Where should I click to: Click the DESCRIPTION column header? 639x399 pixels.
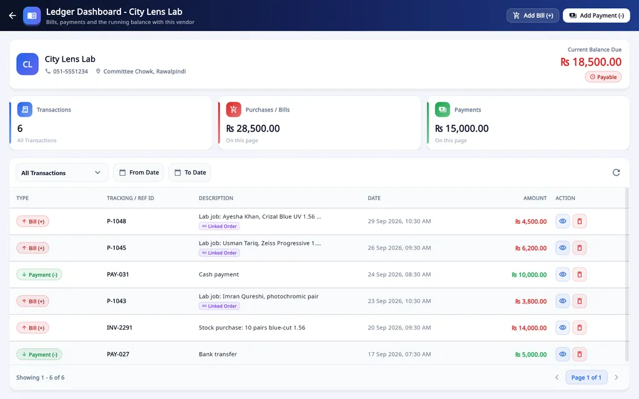216,198
